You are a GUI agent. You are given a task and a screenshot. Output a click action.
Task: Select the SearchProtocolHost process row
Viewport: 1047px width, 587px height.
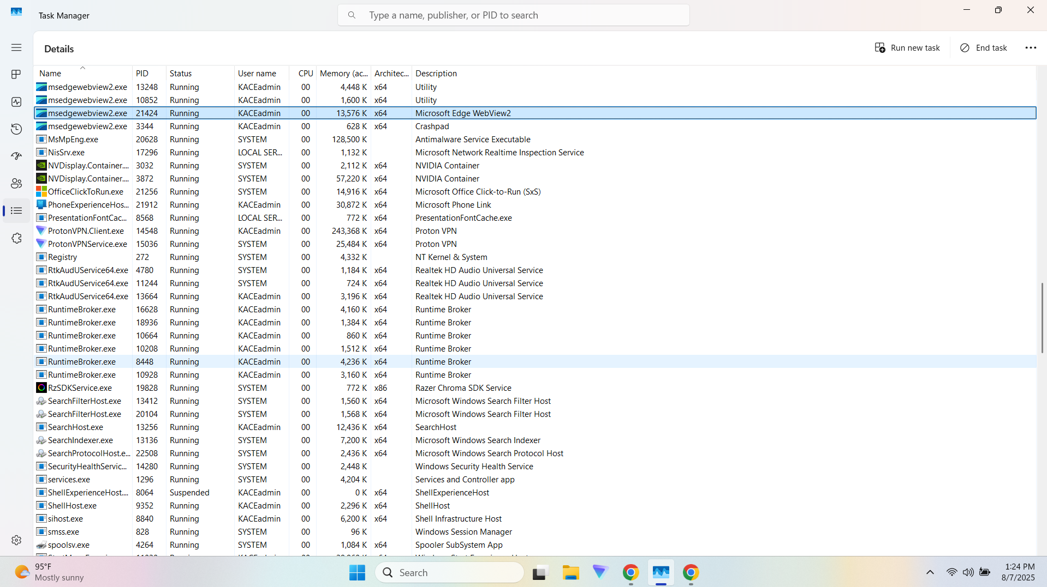coord(535,453)
